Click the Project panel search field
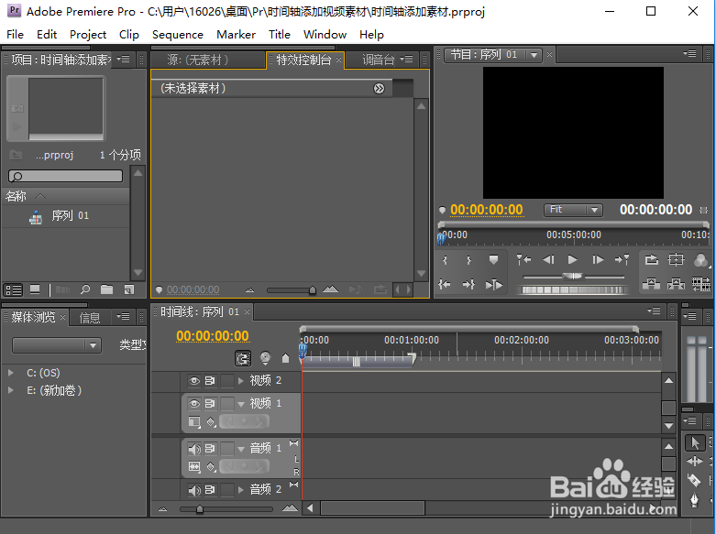Viewport: 716px width, 534px height. pos(65,176)
